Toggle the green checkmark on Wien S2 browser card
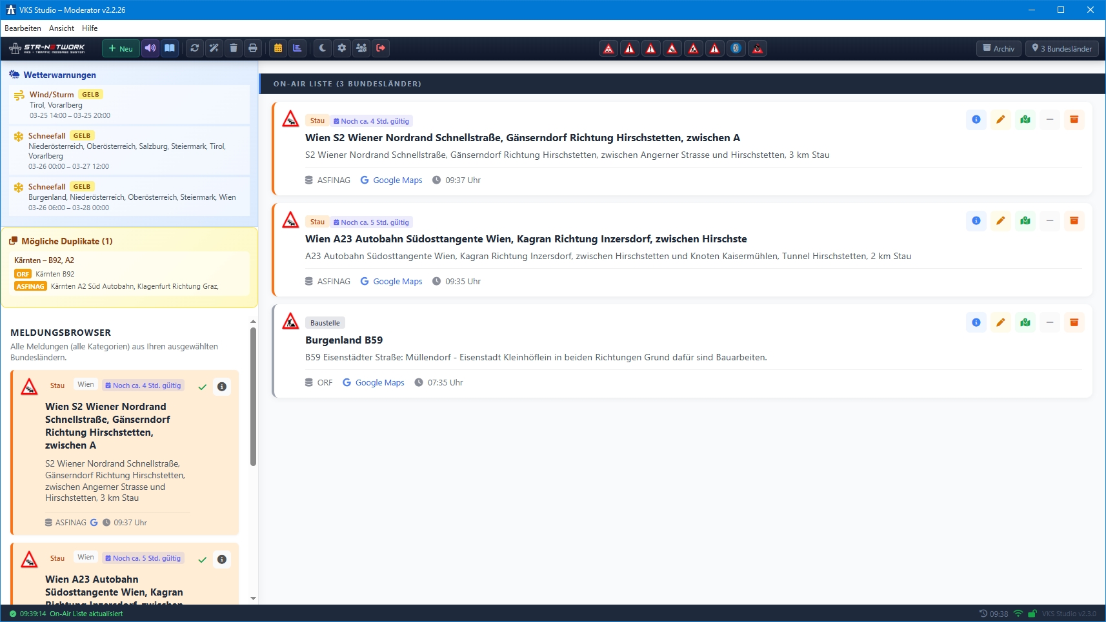This screenshot has height=622, width=1106. 203,387
